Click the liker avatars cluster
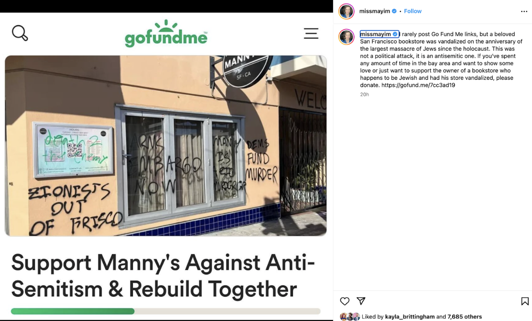This screenshot has height=321, width=532. 350,317
